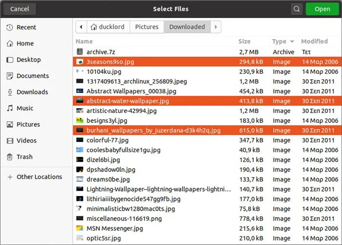Click the plus icon beside Other Locations

coord(10,177)
